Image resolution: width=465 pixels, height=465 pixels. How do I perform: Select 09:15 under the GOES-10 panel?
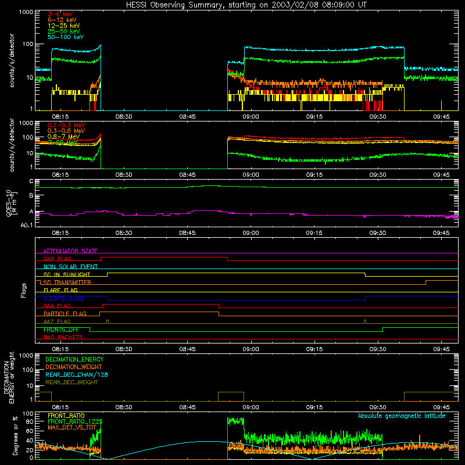(314, 233)
